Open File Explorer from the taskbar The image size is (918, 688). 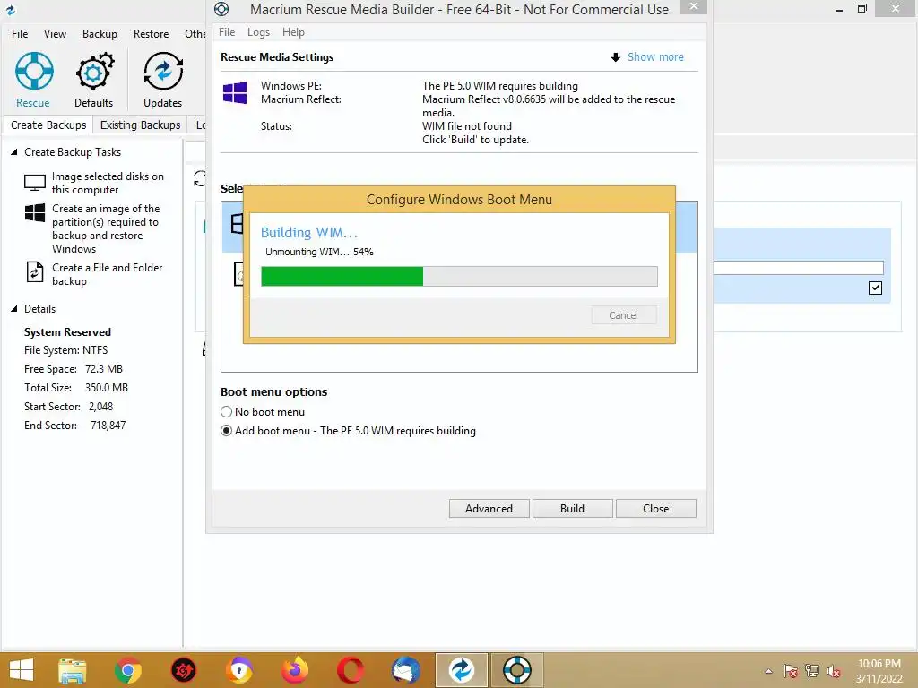tap(73, 670)
